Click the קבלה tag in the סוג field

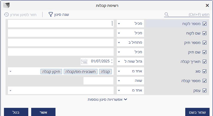coord(105,71)
